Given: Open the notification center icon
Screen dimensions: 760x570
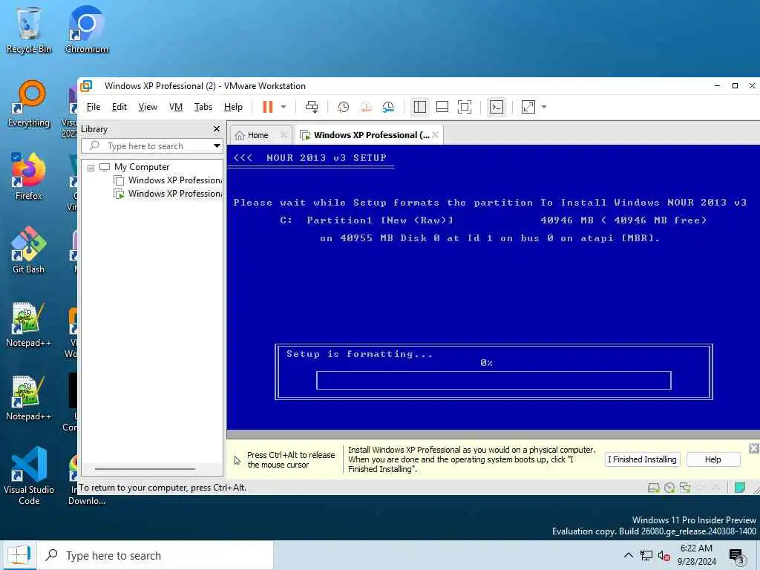Looking at the screenshot, I should point(737,555).
